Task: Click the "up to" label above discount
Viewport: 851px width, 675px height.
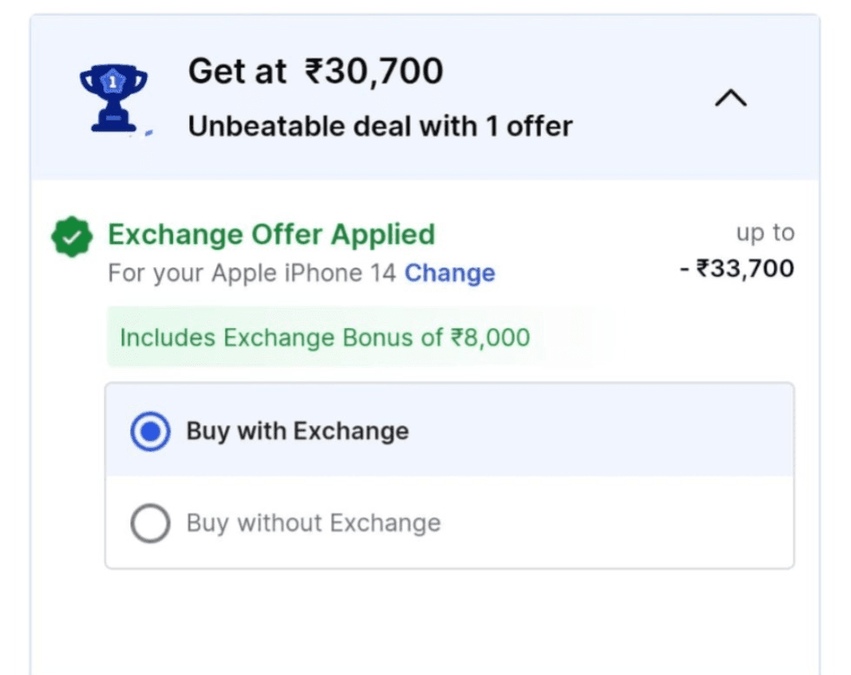Action: [x=765, y=233]
